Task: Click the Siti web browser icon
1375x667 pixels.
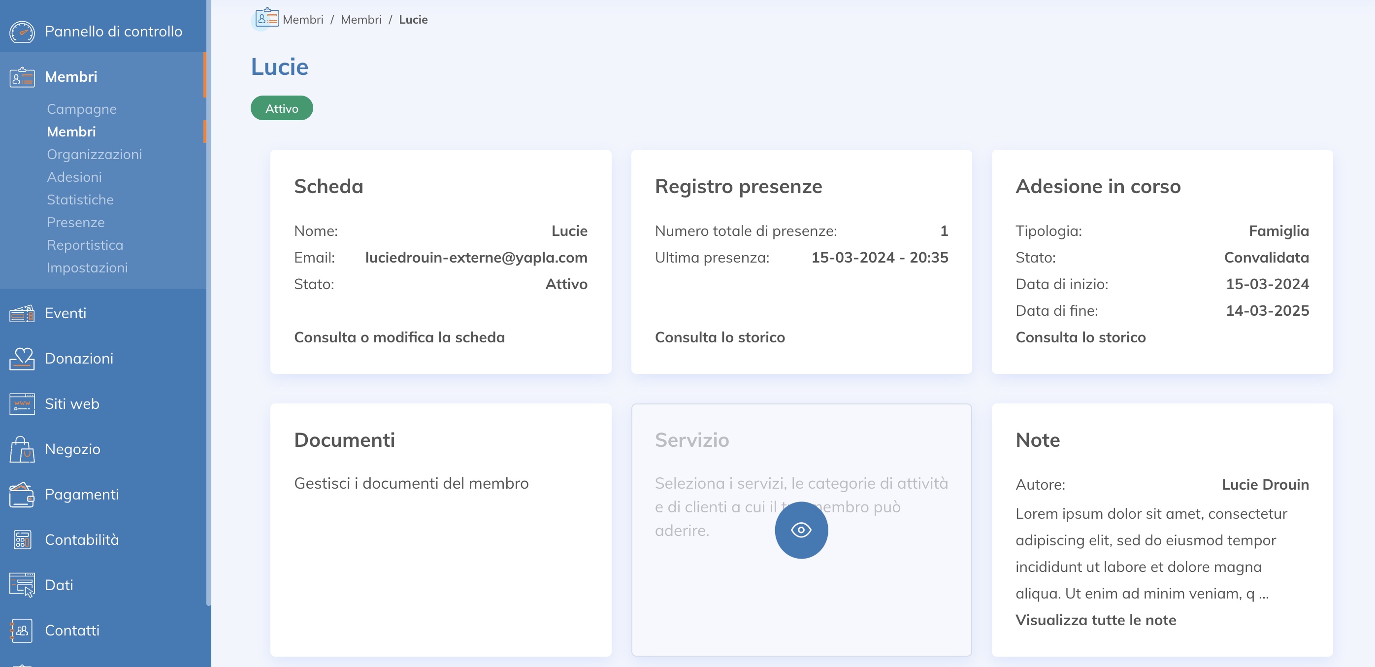Action: 22,404
